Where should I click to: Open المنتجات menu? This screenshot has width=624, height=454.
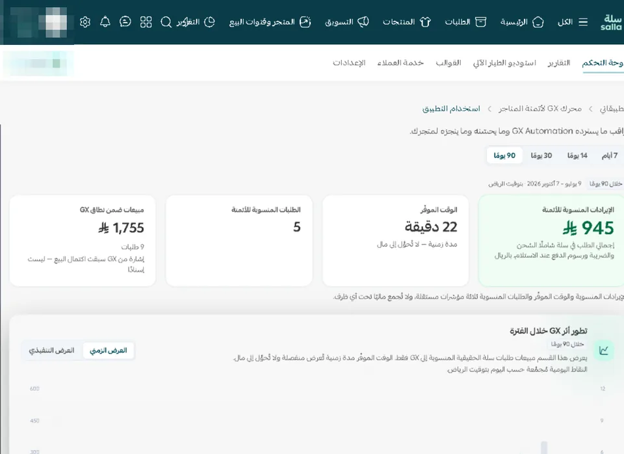pyautogui.click(x=398, y=22)
